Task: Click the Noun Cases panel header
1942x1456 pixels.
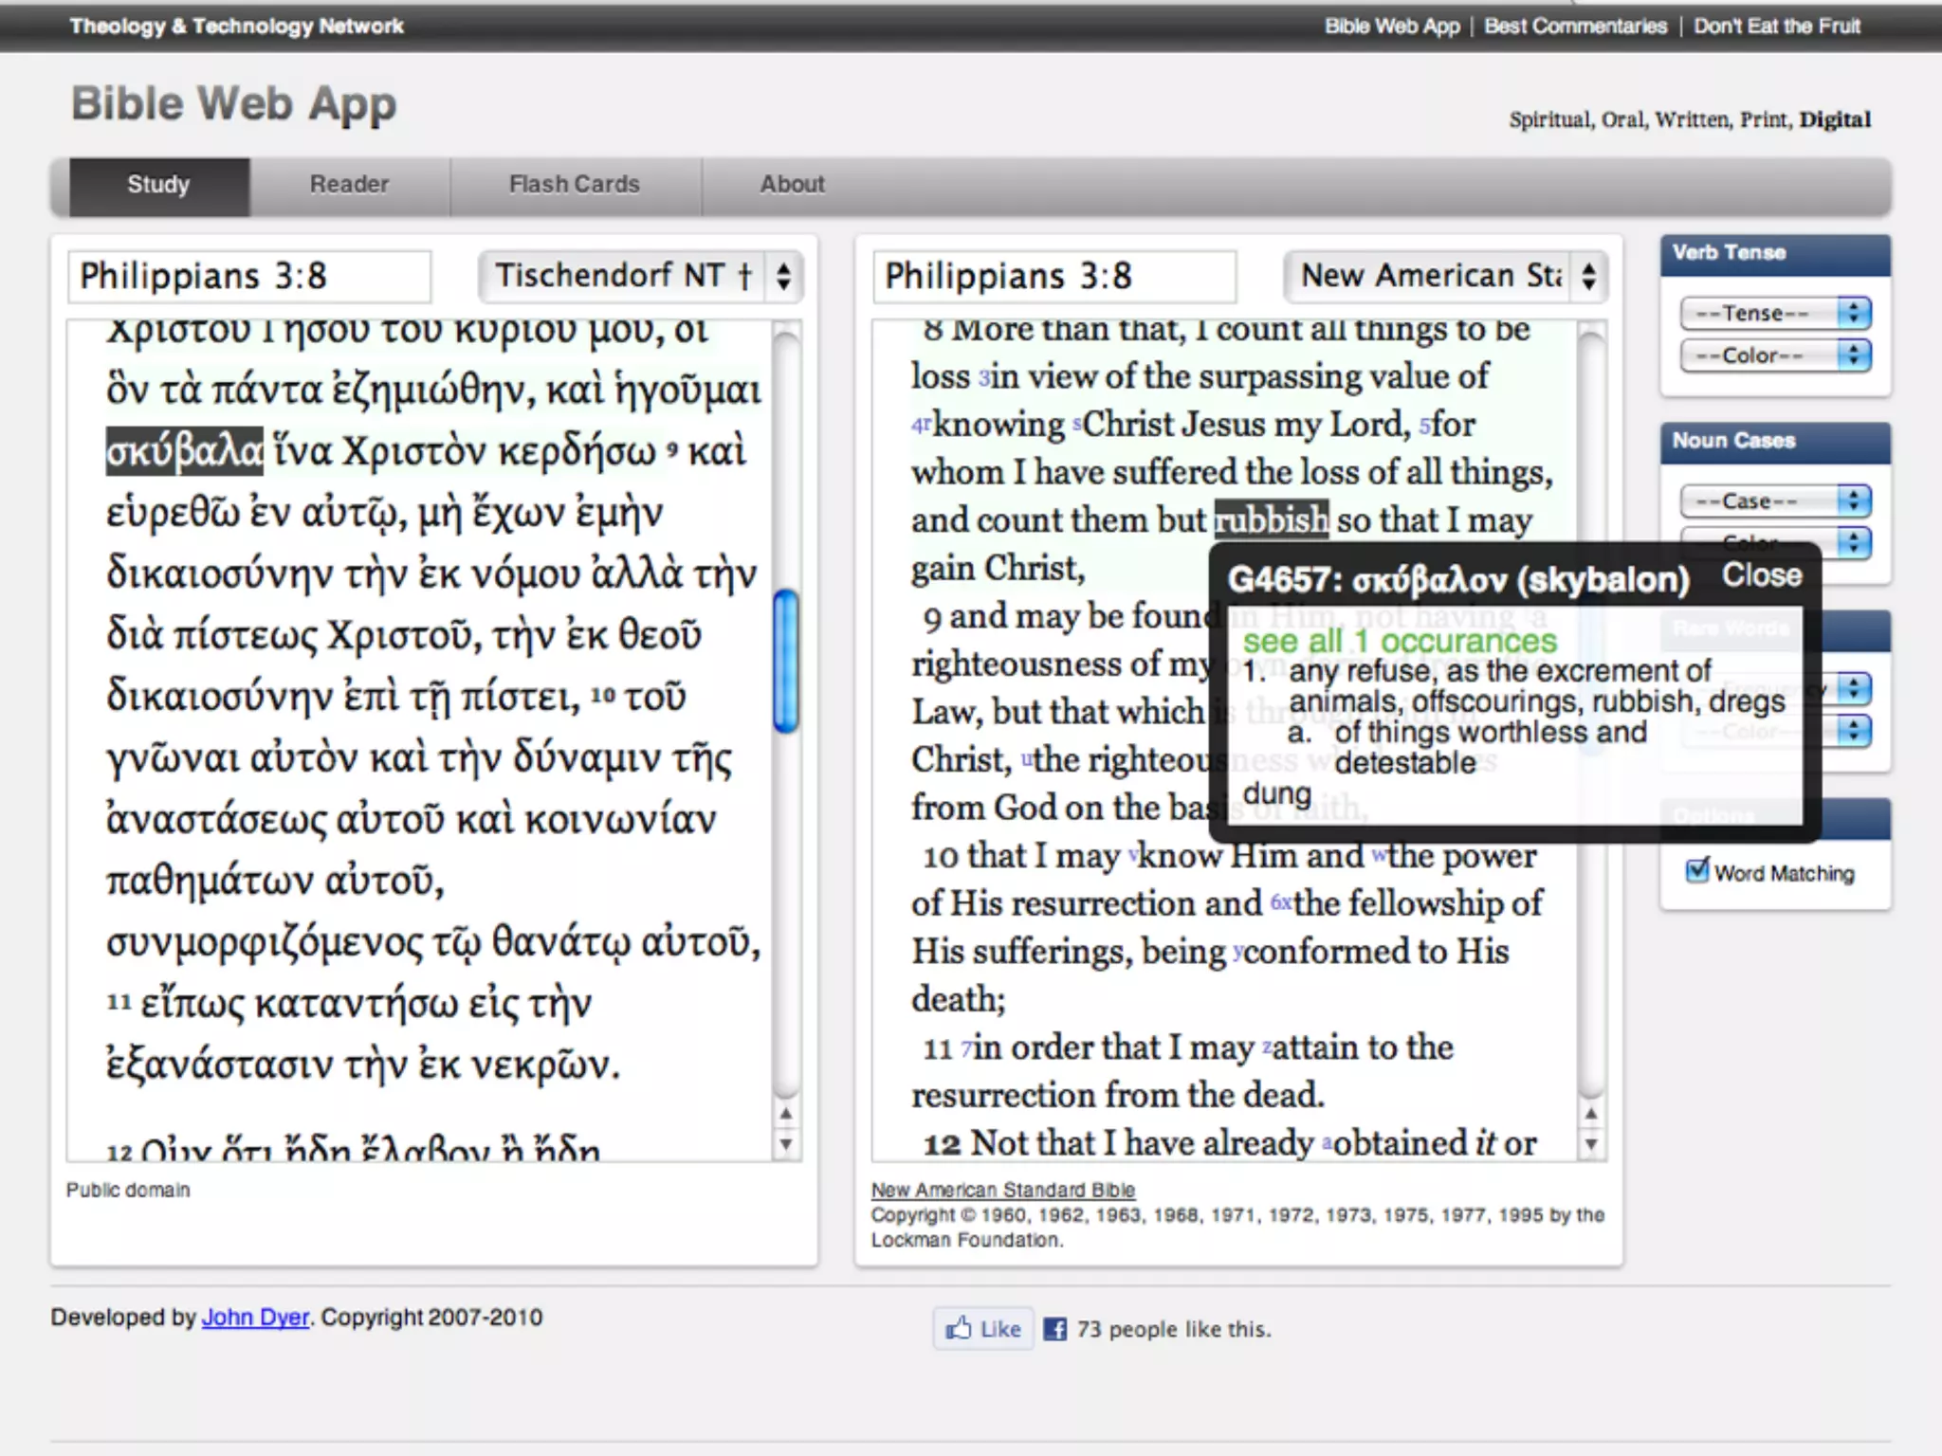Action: pos(1775,442)
